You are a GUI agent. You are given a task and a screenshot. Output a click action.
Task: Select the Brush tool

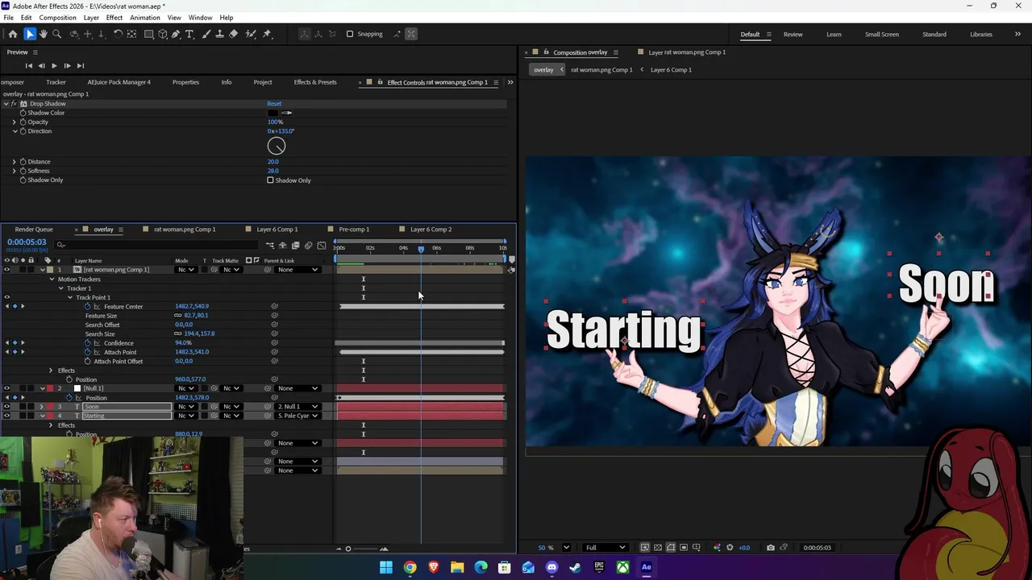tap(206, 34)
